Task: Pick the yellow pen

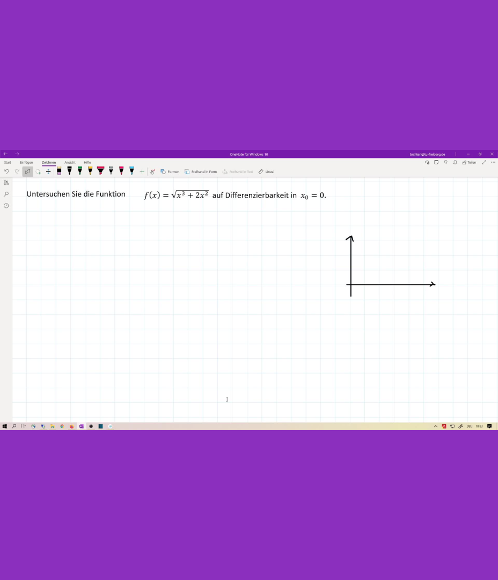Action: click(90, 171)
